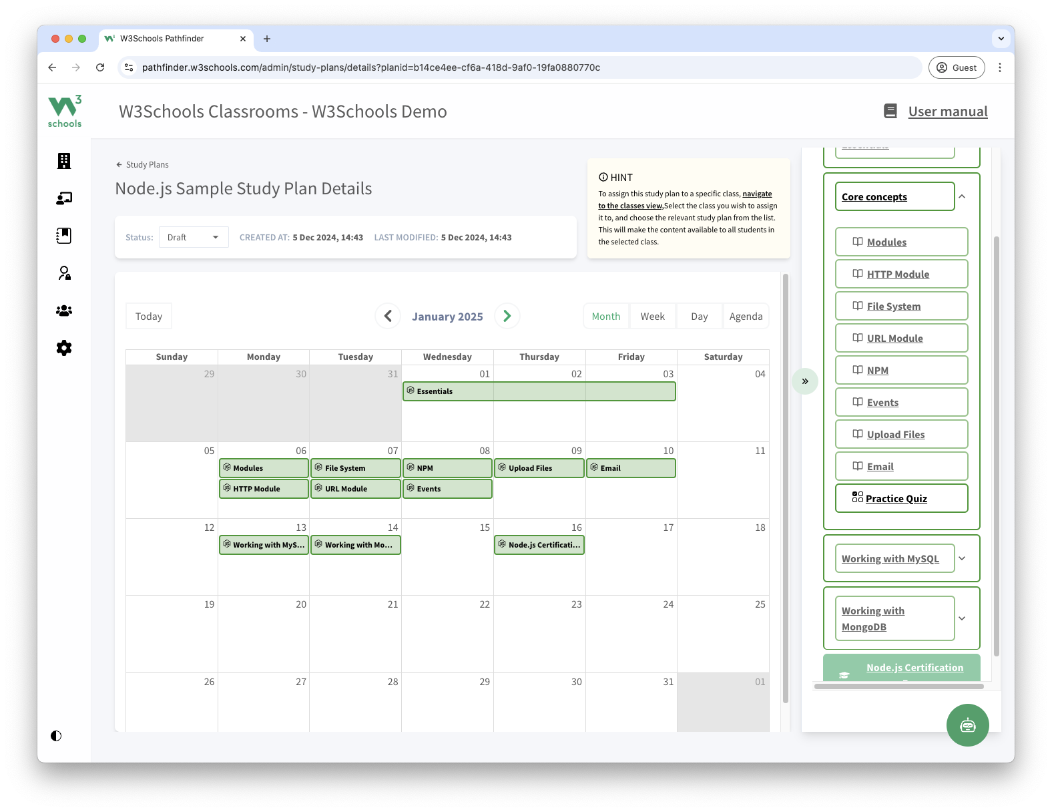Click the Essentials event on calendar
Viewport: 1052px width, 812px height.
pyautogui.click(x=539, y=391)
